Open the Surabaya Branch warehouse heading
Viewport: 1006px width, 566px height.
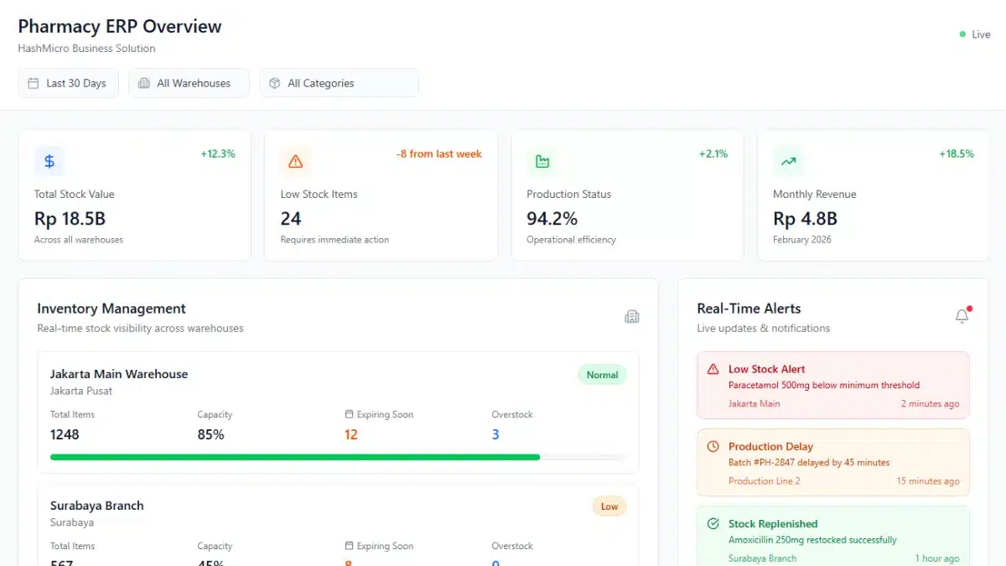tap(96, 506)
